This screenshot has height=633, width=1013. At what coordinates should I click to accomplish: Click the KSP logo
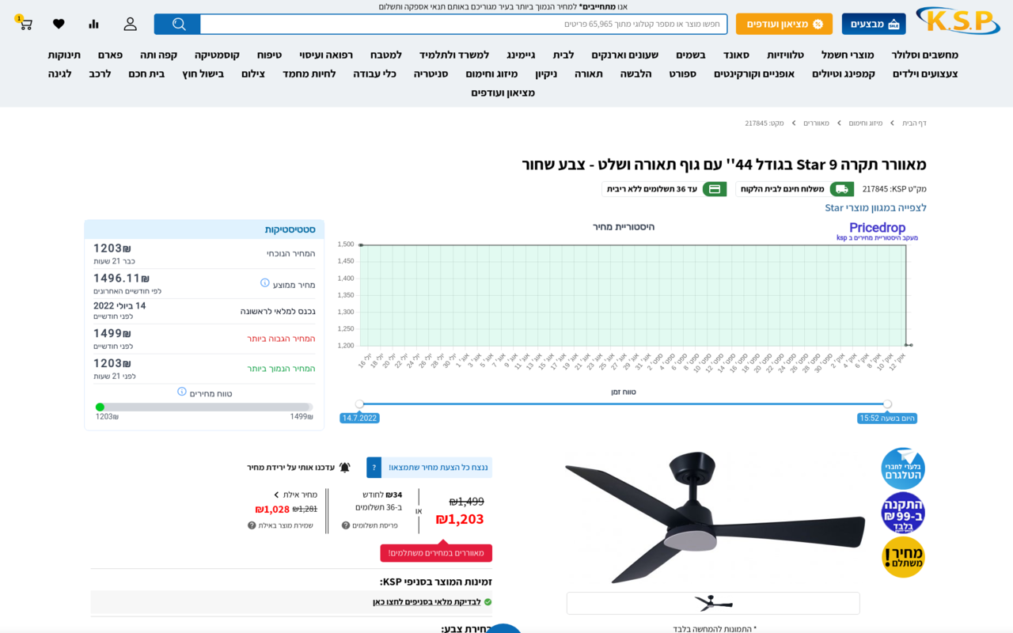coord(958,21)
